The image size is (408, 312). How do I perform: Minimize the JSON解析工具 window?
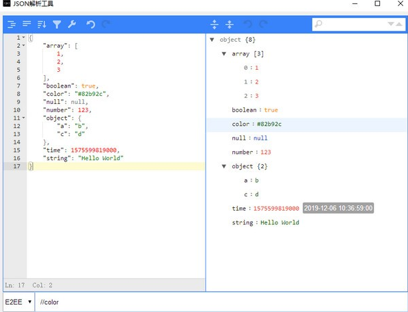[x=355, y=3]
